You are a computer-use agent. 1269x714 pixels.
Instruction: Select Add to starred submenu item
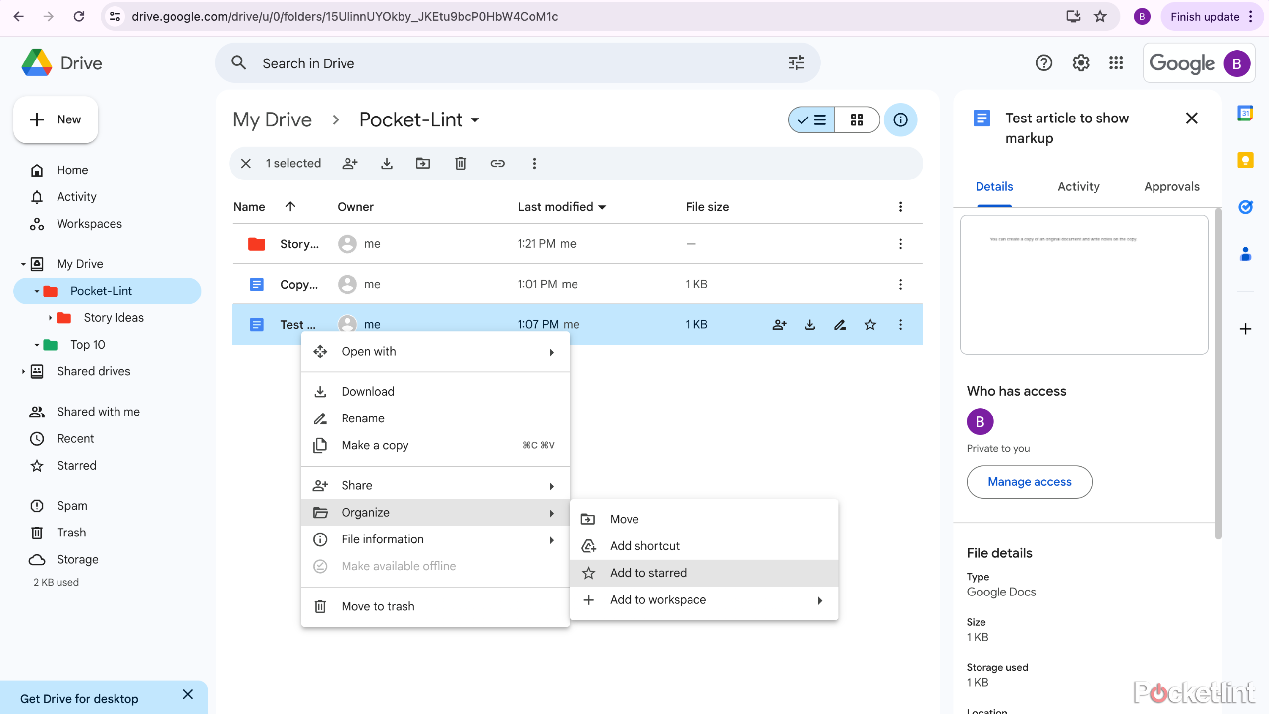click(x=704, y=573)
